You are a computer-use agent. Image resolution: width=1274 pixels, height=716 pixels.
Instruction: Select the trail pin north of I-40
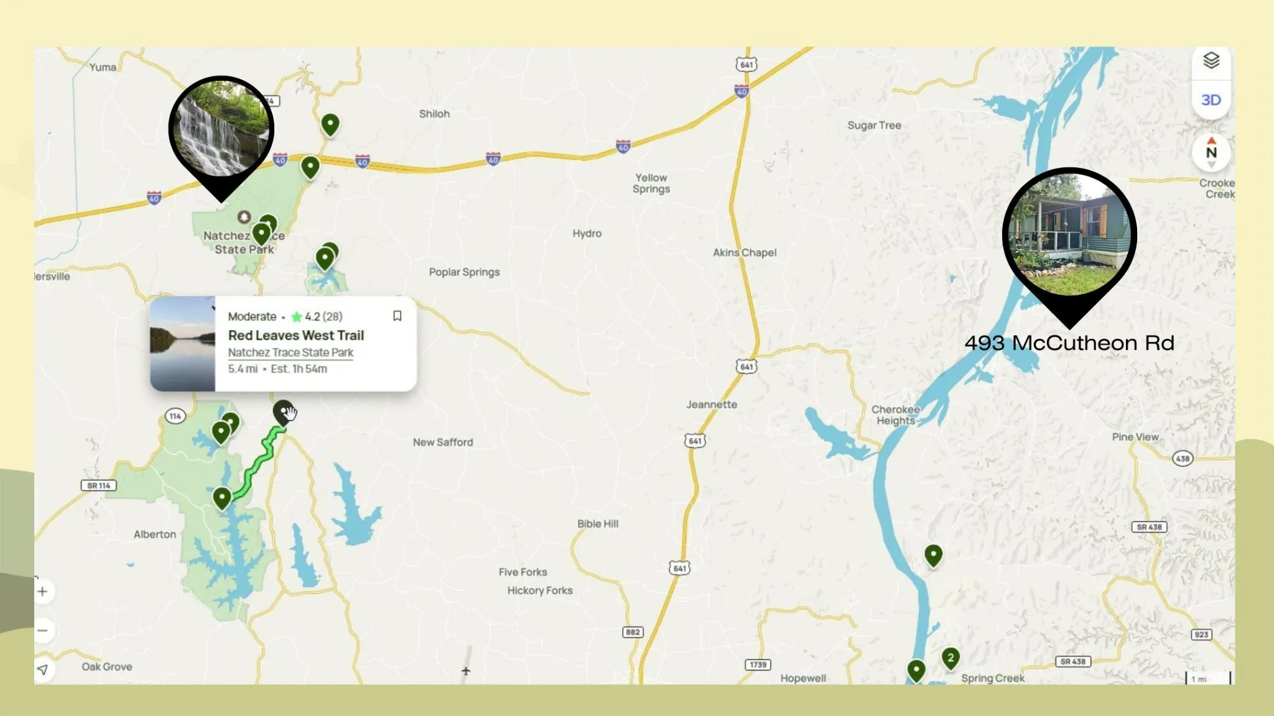point(330,125)
